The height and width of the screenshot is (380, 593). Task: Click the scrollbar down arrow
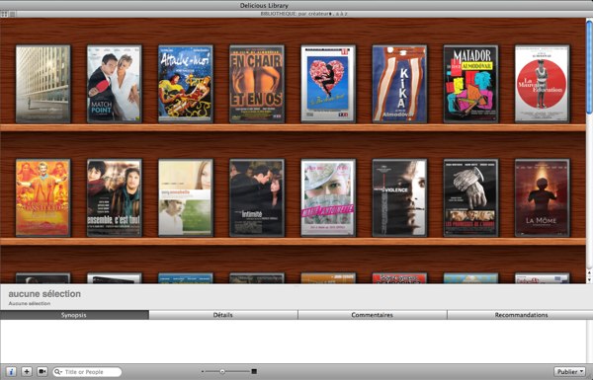[590, 279]
